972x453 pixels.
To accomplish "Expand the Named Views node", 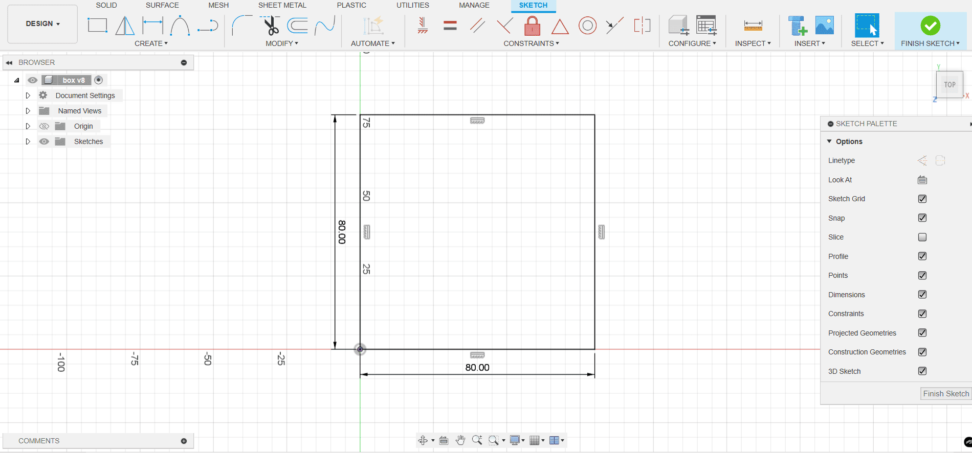I will pos(28,111).
